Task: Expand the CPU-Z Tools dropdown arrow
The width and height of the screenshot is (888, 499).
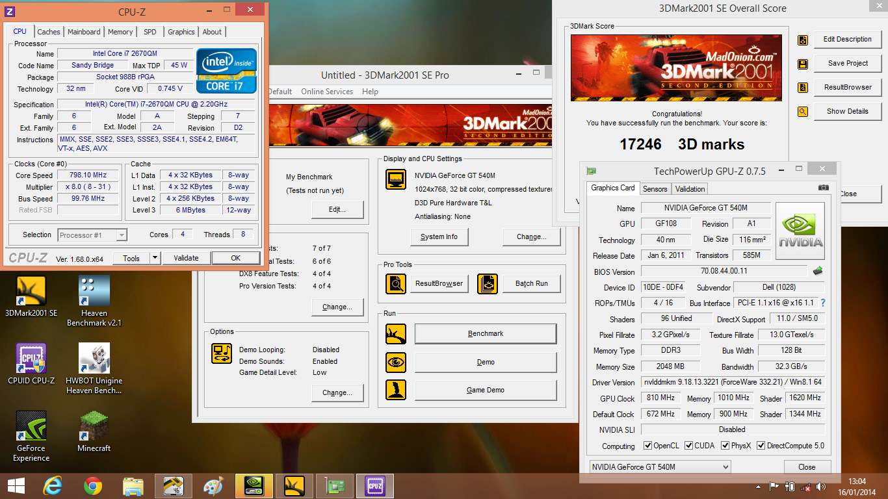Action: point(155,258)
